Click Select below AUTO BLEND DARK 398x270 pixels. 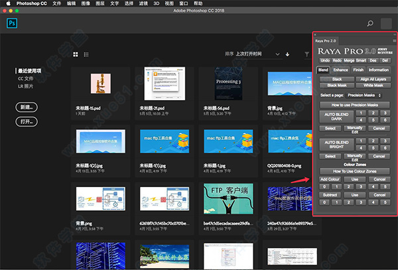pyautogui.click(x=330, y=128)
